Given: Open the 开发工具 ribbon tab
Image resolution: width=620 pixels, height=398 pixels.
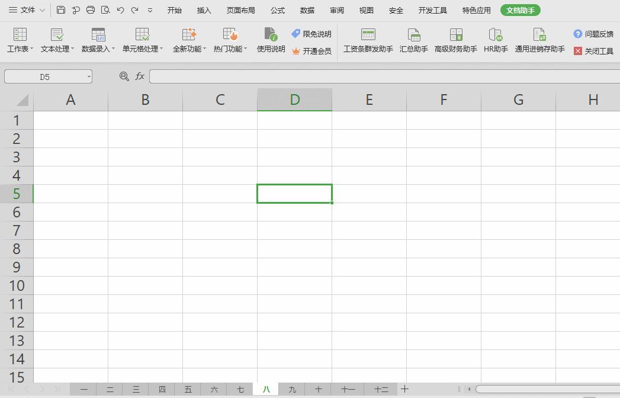Looking at the screenshot, I should (432, 10).
